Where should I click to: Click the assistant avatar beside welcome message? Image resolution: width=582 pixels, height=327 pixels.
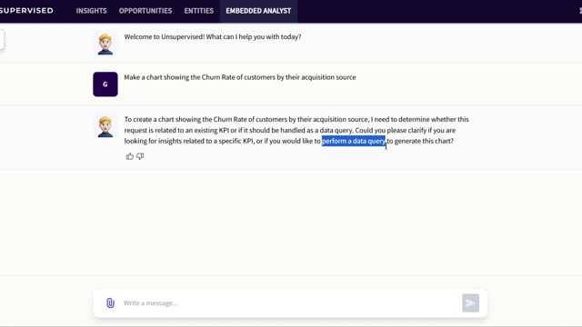coord(105,44)
